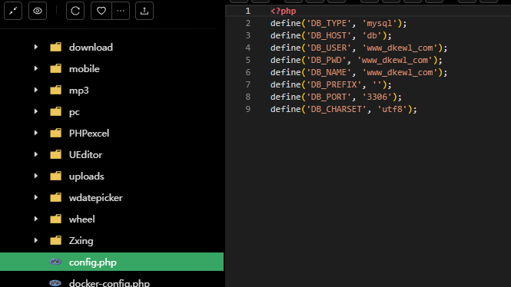Expand the mobile folder arrow

coord(36,68)
